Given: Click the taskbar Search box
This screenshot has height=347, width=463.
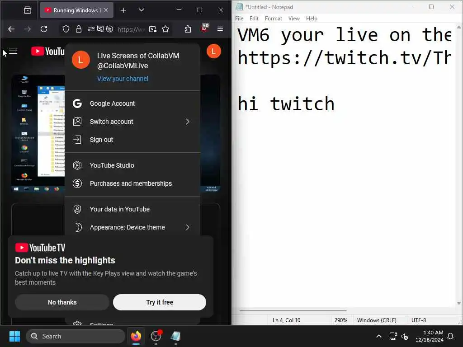Looking at the screenshot, I should click(76, 336).
